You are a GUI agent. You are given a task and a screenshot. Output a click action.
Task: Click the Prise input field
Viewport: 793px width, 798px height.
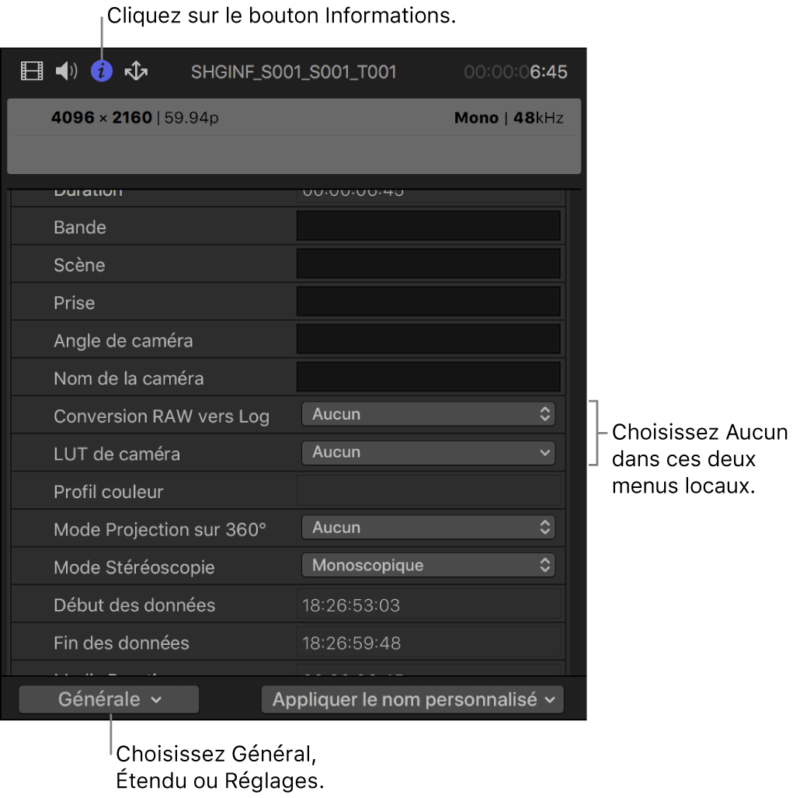428,301
